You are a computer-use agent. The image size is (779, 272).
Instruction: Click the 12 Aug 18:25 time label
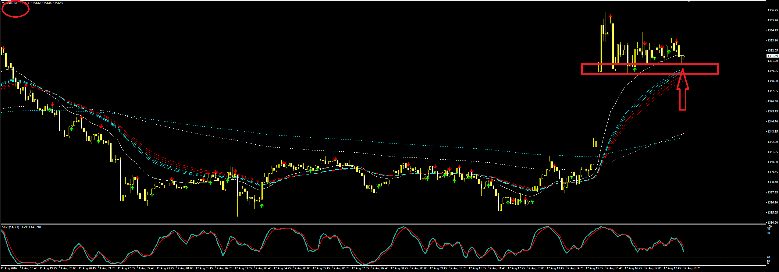click(x=692, y=268)
